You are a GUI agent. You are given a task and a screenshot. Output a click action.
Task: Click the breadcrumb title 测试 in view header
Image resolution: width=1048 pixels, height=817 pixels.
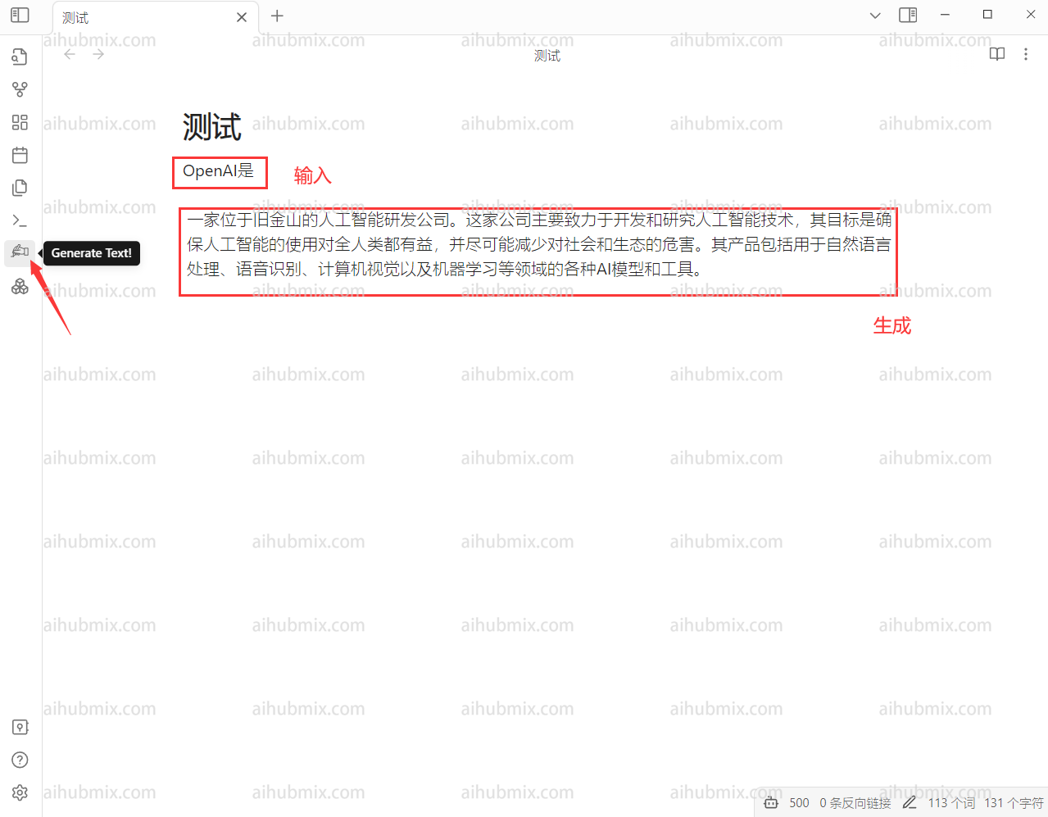click(547, 56)
